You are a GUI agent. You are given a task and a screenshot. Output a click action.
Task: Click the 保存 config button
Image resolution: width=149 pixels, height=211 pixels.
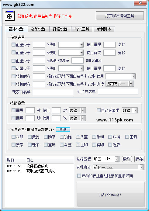tap(139, 159)
